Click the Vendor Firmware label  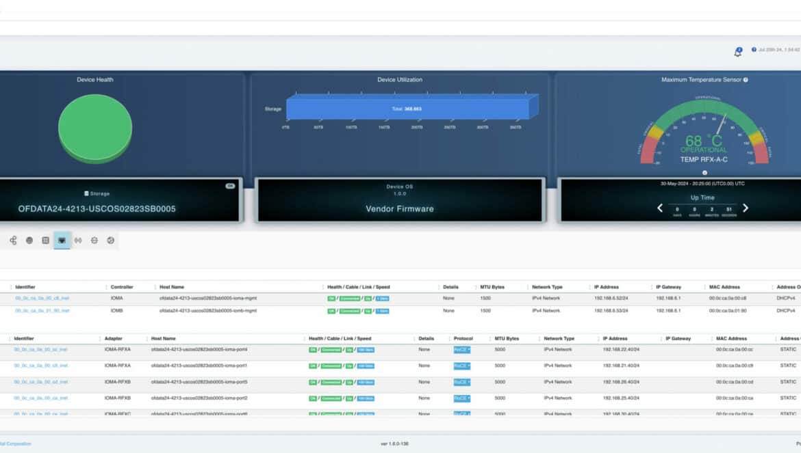tap(400, 209)
